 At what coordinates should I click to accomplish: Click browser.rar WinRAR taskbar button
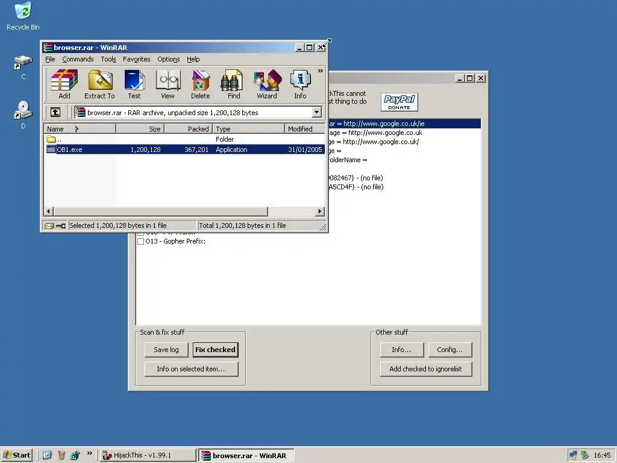pos(246,455)
